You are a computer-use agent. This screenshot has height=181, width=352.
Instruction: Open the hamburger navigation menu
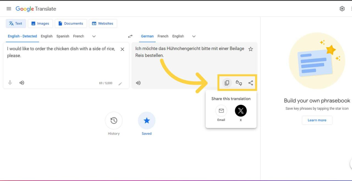(9, 8)
